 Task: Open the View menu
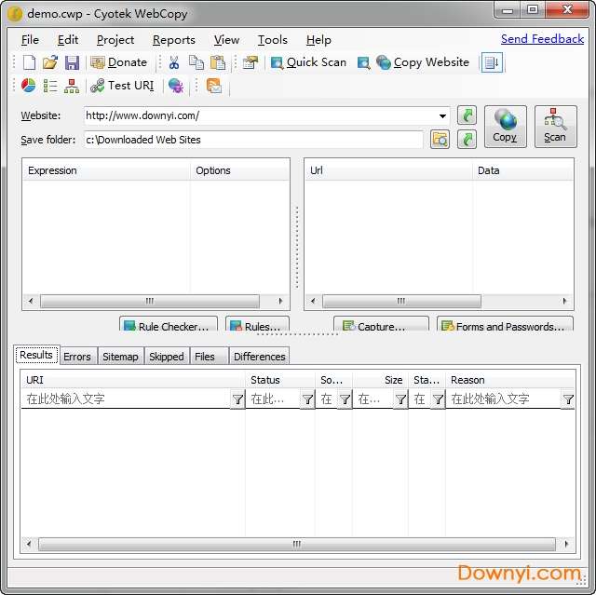(226, 40)
